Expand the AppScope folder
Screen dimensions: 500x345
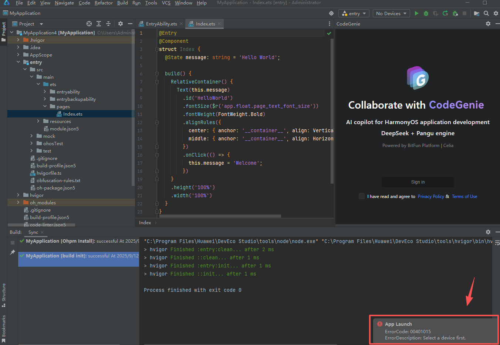[x=18, y=55]
